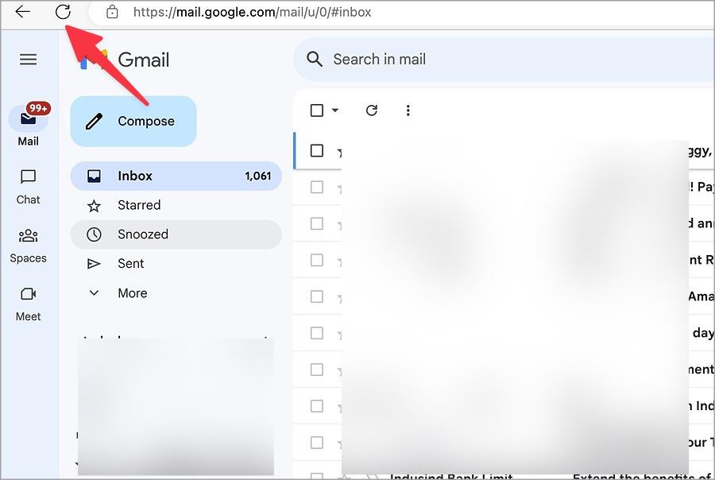715x480 pixels.
Task: Focus the Search in mail field
Action: click(504, 60)
